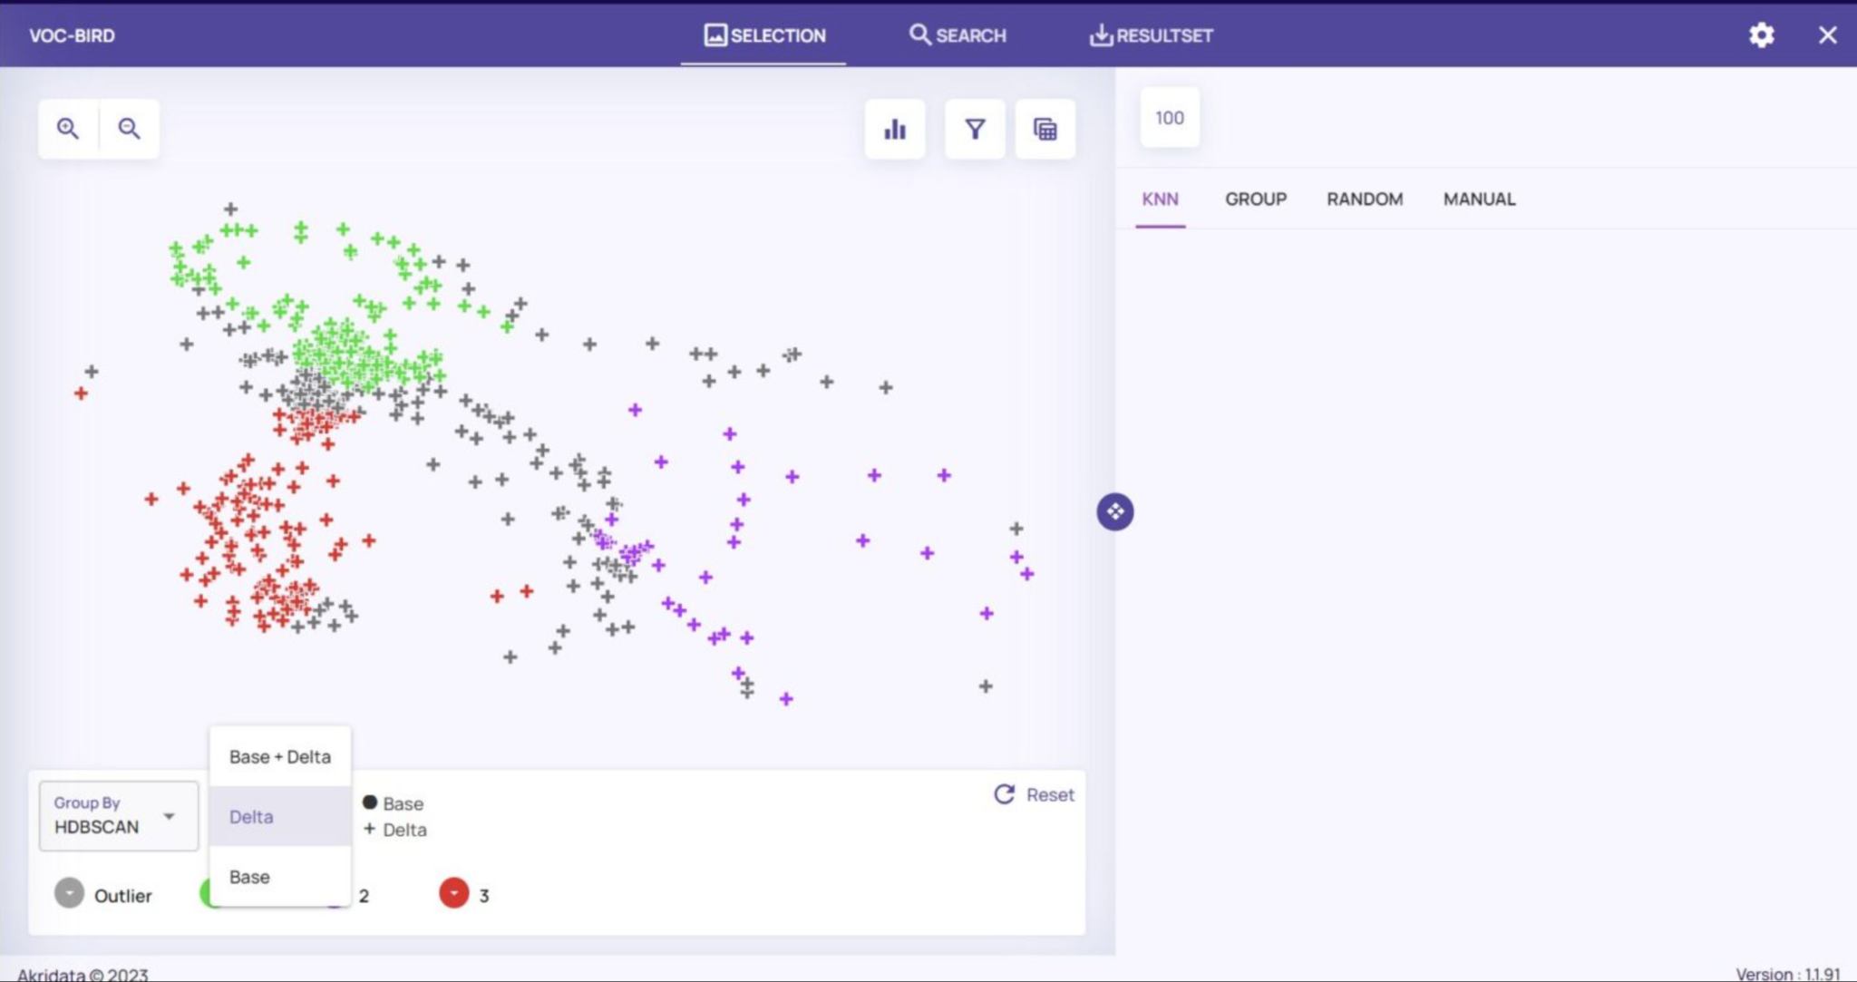Expand the Group By HDBSCAN dropdown

pos(118,816)
